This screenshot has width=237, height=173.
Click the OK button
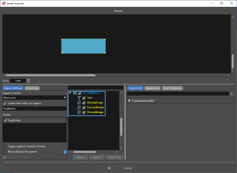pyautogui.click(x=109, y=168)
